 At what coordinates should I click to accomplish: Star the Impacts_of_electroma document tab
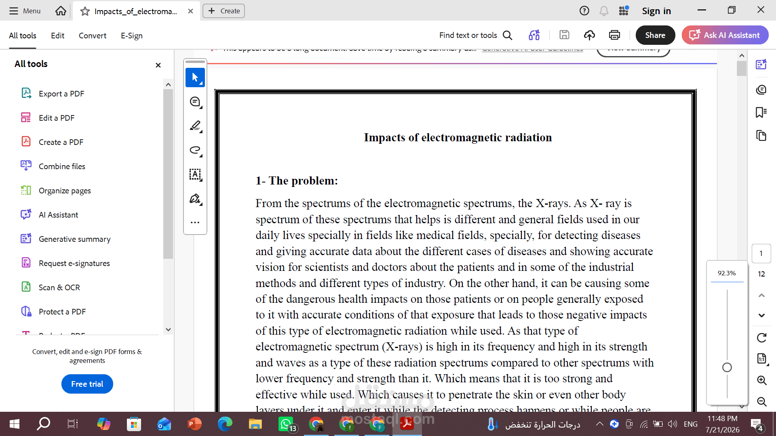[x=85, y=11]
